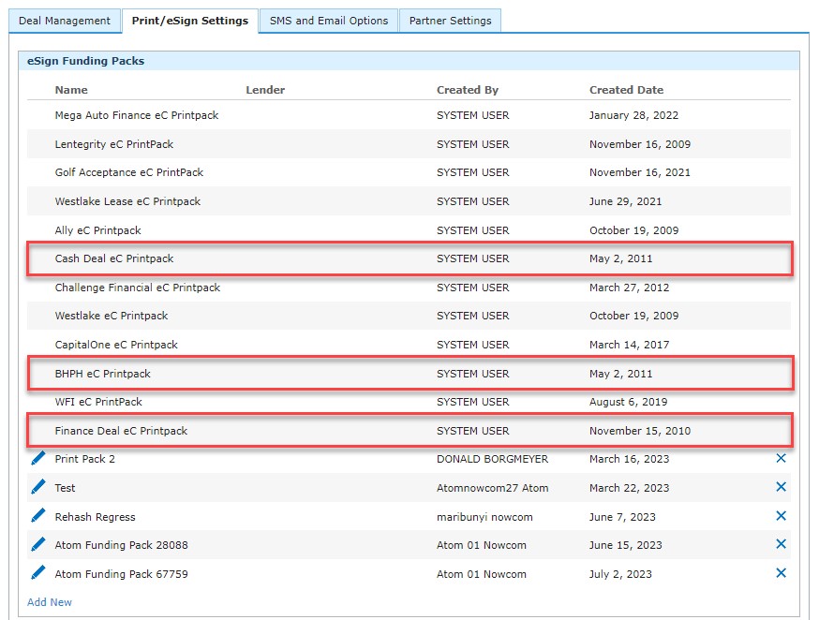Image resolution: width=819 pixels, height=620 pixels.
Task: Click the November 16, 2021 date
Action: tap(640, 172)
